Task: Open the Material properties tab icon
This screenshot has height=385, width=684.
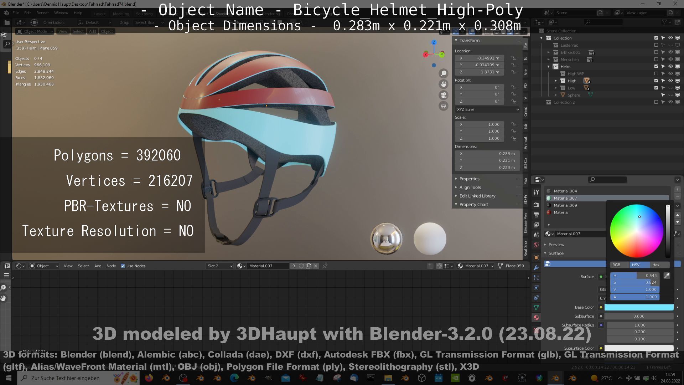Action: (536, 318)
